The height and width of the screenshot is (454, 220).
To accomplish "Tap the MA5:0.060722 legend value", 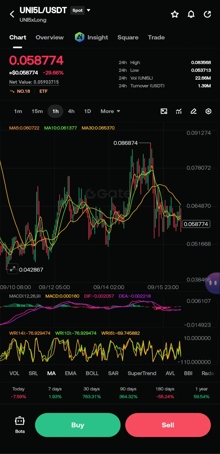I will pos(24,128).
